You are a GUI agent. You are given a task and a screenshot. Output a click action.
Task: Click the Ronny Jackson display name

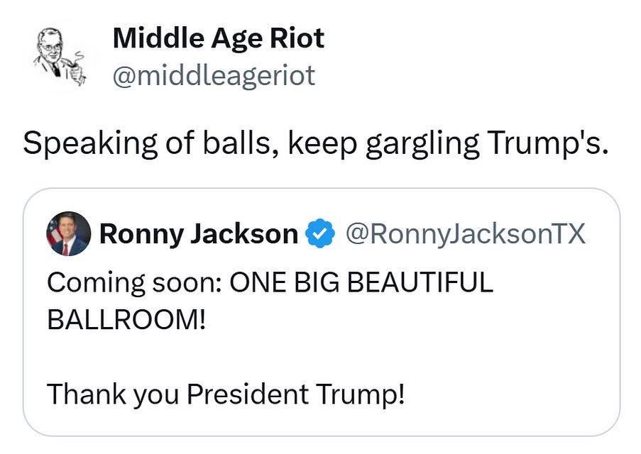pos(199,233)
